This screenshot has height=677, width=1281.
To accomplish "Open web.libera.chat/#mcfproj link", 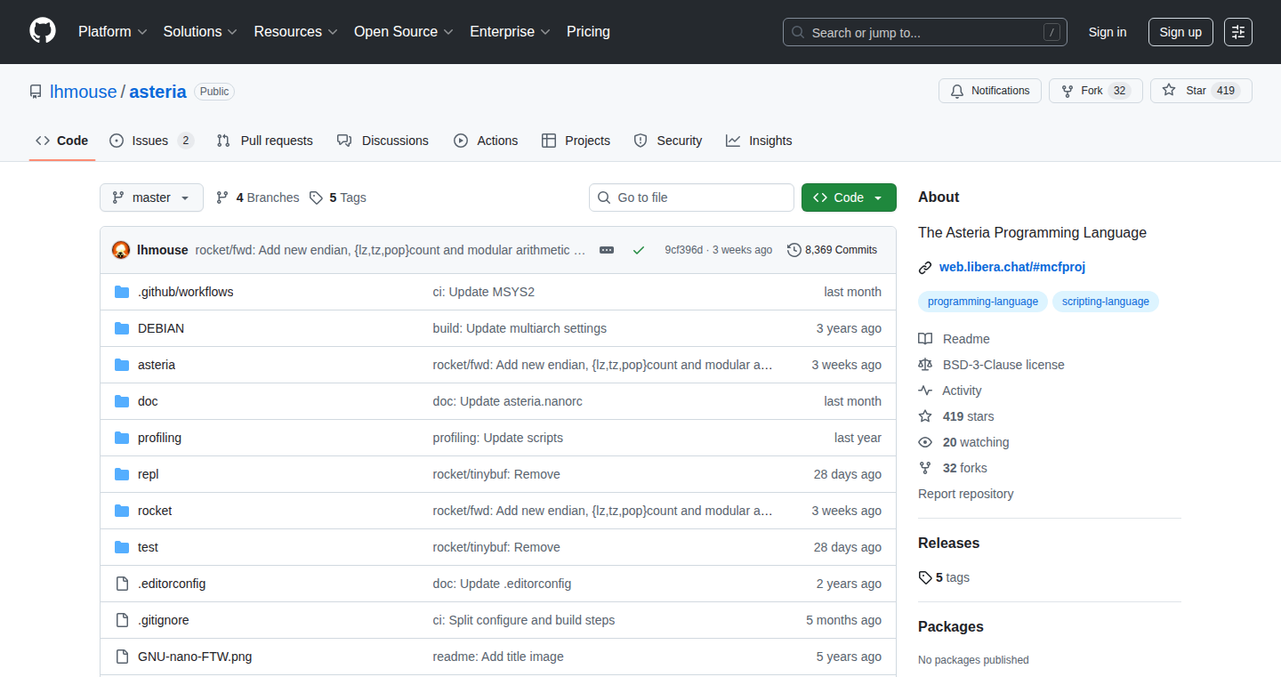I will click(x=1012, y=267).
